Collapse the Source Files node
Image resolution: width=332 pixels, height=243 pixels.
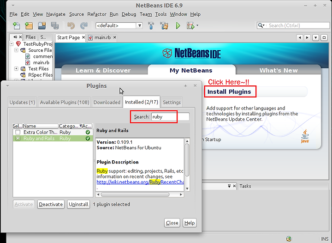(16, 50)
